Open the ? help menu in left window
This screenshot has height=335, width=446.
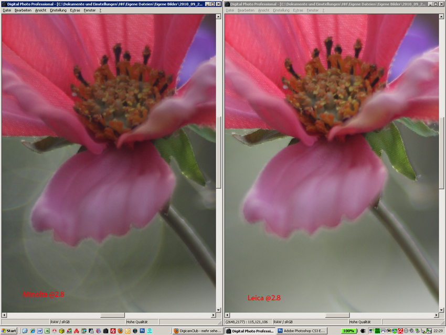(x=100, y=11)
